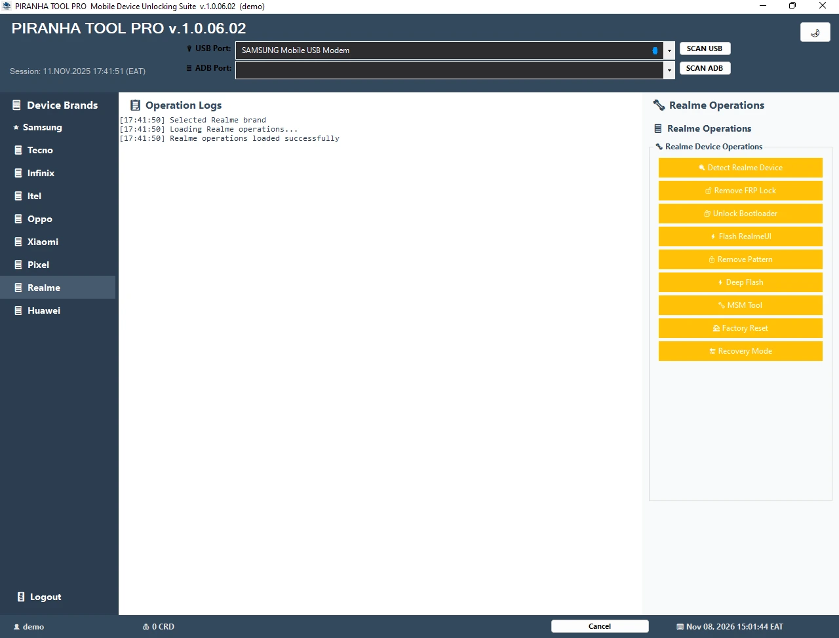839x638 pixels.
Task: Click the Tecno brand icon in sidebar
Action: pyautogui.click(x=18, y=150)
